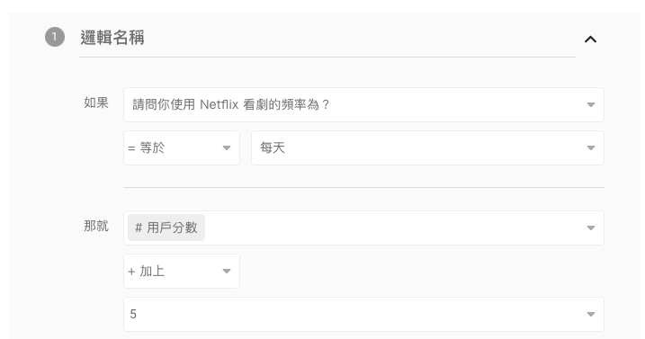This screenshot has height=339, width=645.
Task: Open the 等於 operator dropdown
Action: click(182, 147)
